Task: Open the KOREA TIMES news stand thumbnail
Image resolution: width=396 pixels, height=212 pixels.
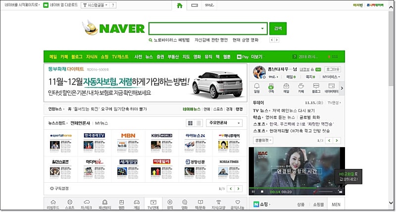Action: (x=229, y=168)
